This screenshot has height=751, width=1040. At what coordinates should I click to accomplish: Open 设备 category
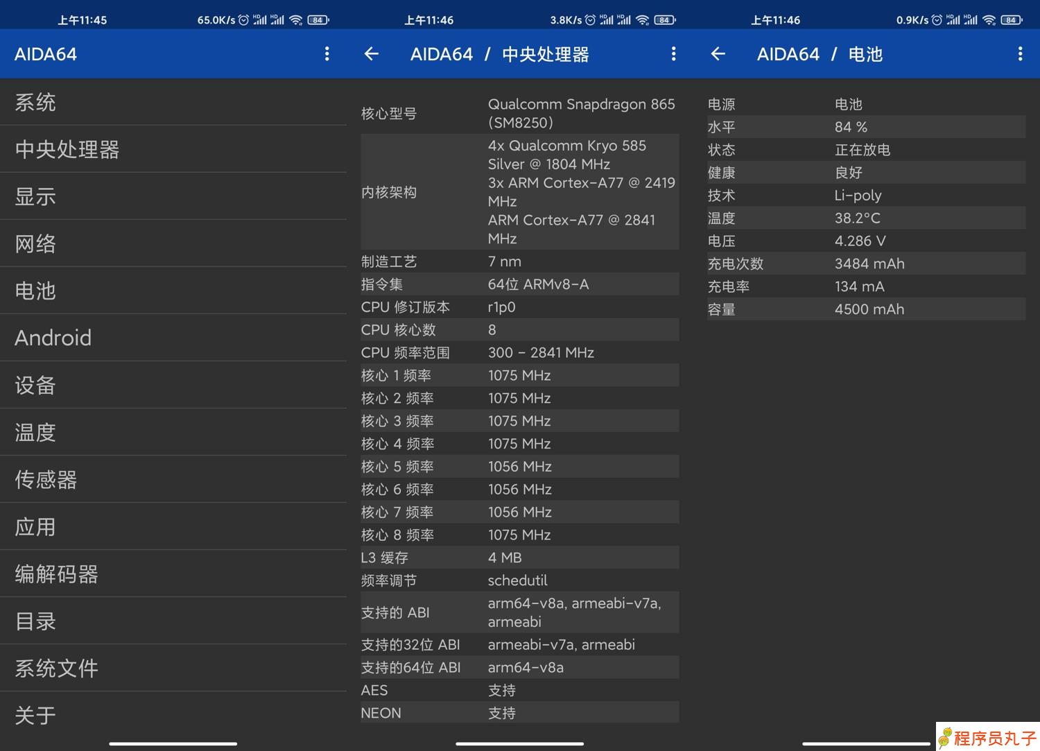173,385
